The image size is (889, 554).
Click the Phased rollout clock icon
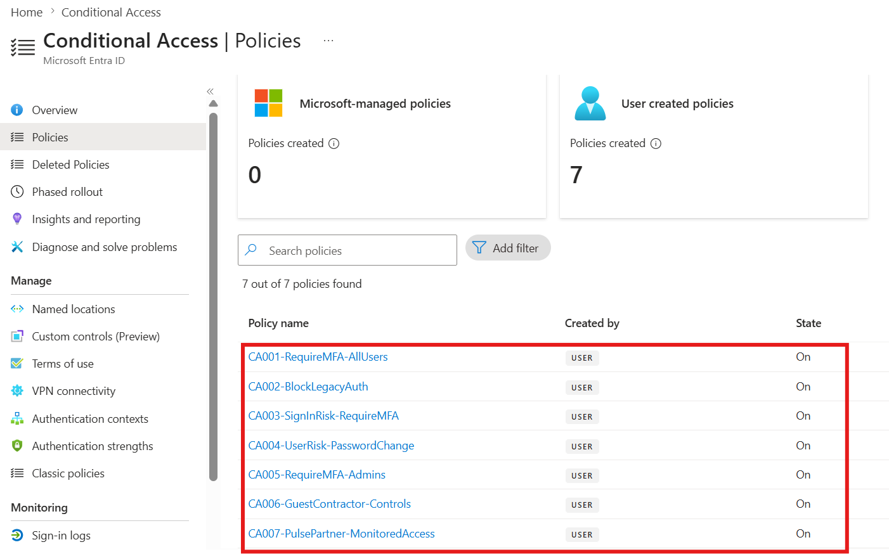point(17,192)
